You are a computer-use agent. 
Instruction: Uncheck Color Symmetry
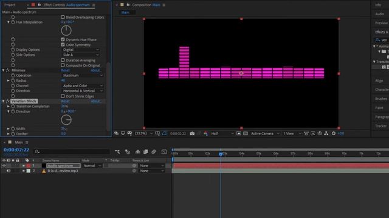click(63, 45)
